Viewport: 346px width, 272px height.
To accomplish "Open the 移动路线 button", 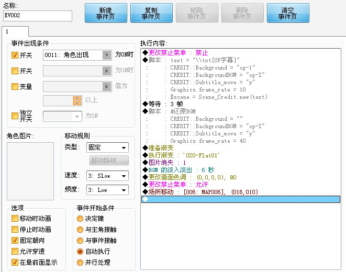I will [109, 160].
